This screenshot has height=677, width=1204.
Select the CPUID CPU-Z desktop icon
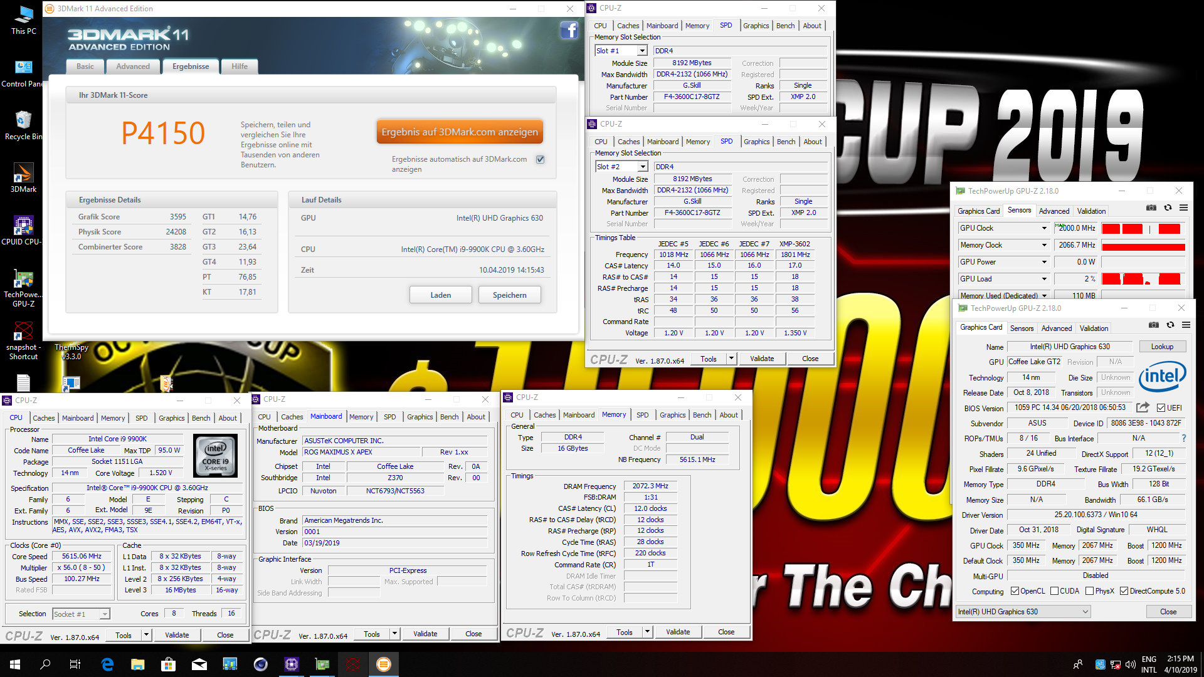[24, 231]
